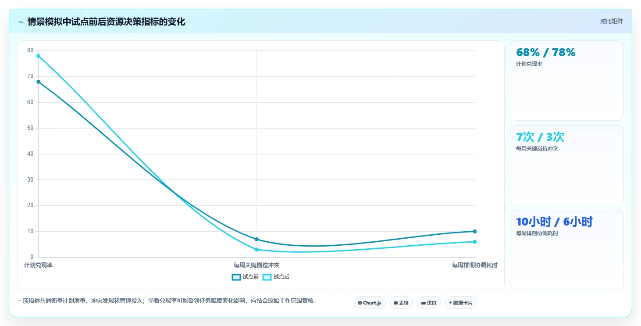Viewport: 641px width, 326px height.
Task: Click the 试点后 point at 计划兑现率 (78)
Action: click(x=39, y=56)
